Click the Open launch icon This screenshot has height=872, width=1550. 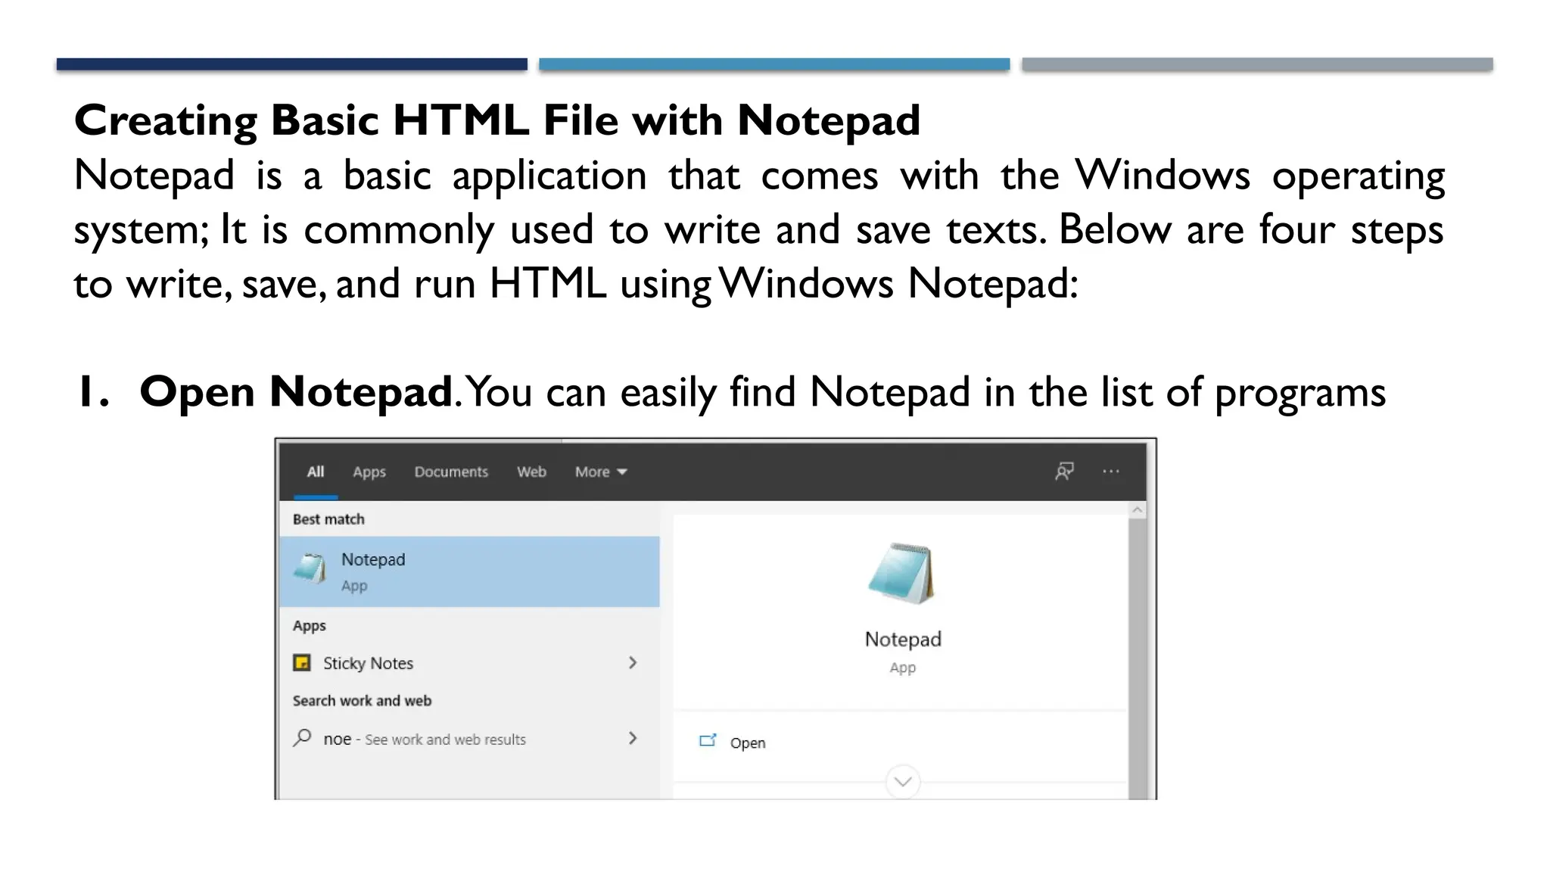pos(708,740)
